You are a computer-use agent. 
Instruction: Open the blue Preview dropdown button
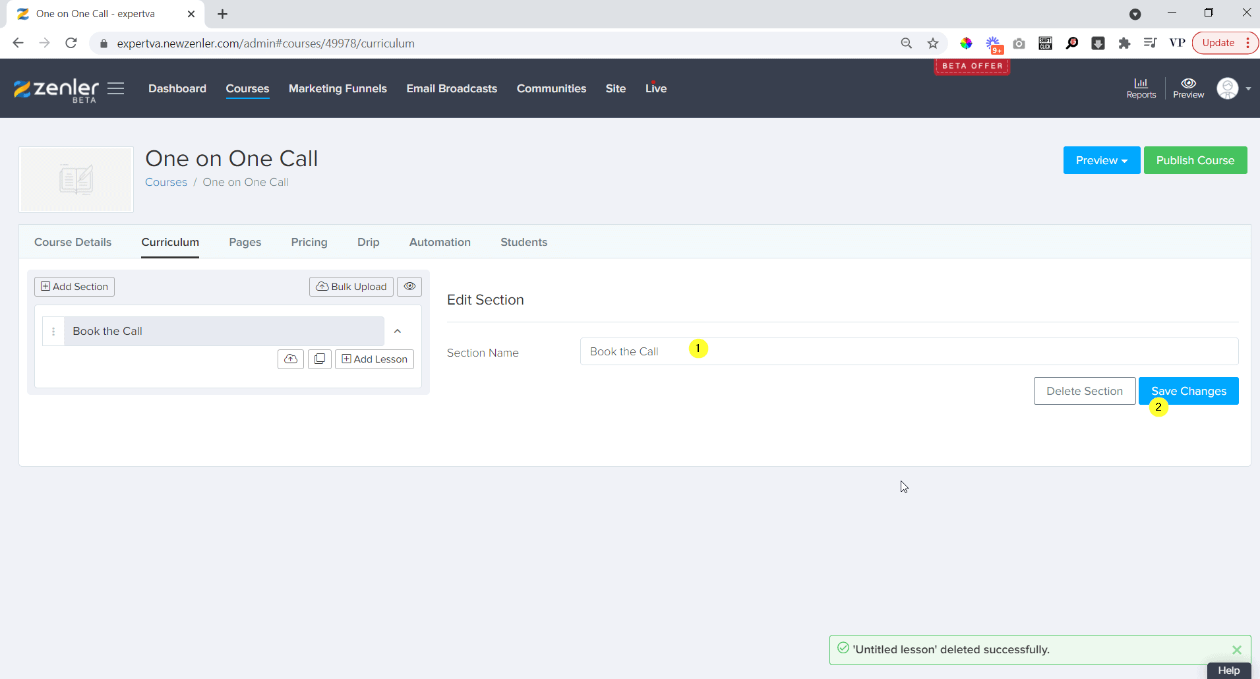click(1101, 160)
